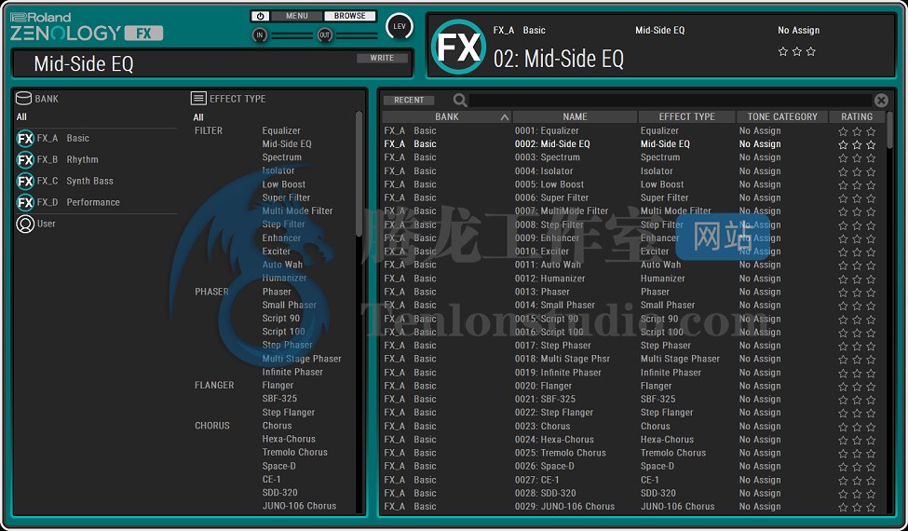Image resolution: width=908 pixels, height=531 pixels.
Task: Select preset 0005: Low Boost
Action: 549,184
